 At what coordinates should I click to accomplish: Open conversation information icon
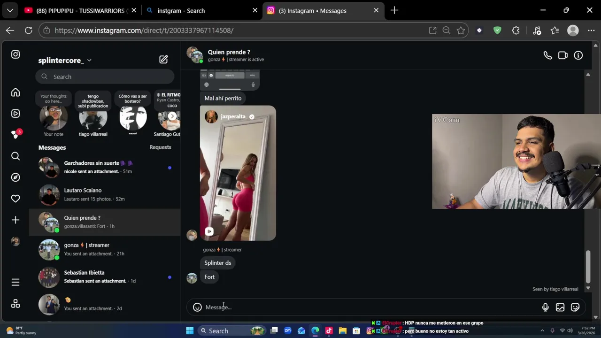click(578, 55)
